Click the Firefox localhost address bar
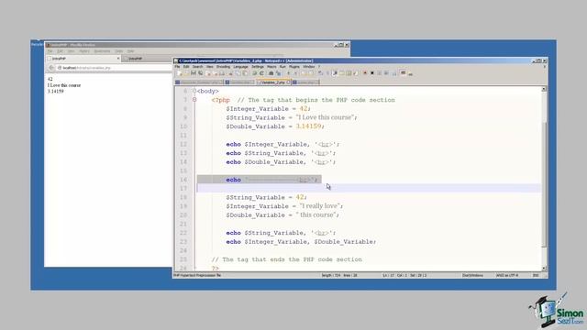Viewport: 587px width, 330px height. (x=114, y=68)
